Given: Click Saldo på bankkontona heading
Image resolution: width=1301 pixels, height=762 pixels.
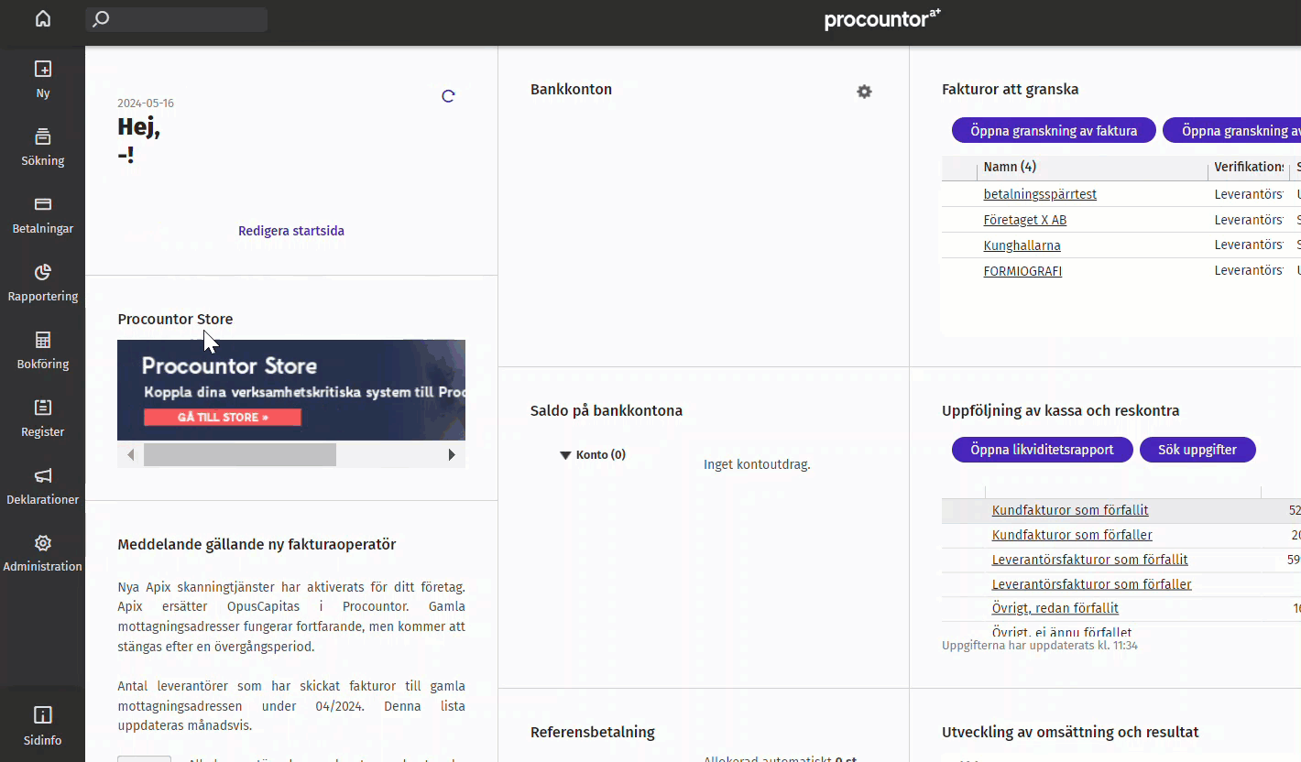Looking at the screenshot, I should (607, 410).
